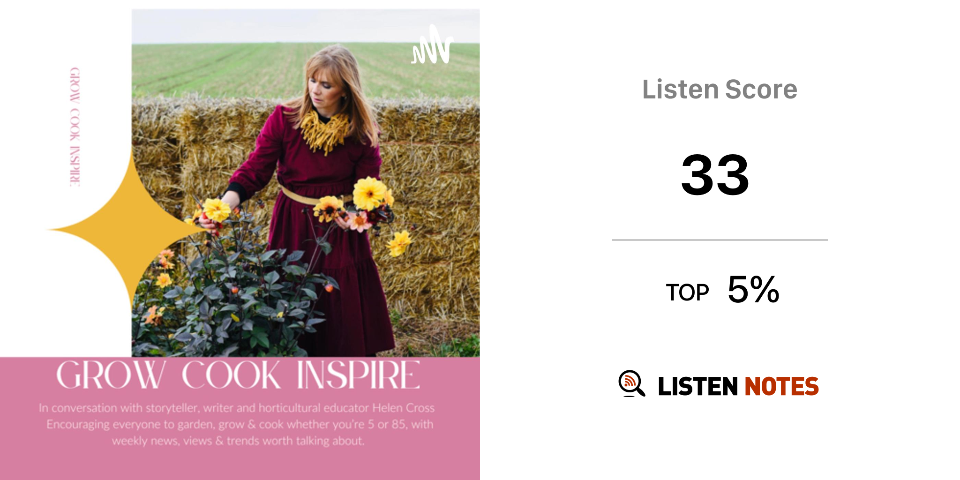Click the vertical pink GROW COOK INSPIRE text

coord(75,127)
